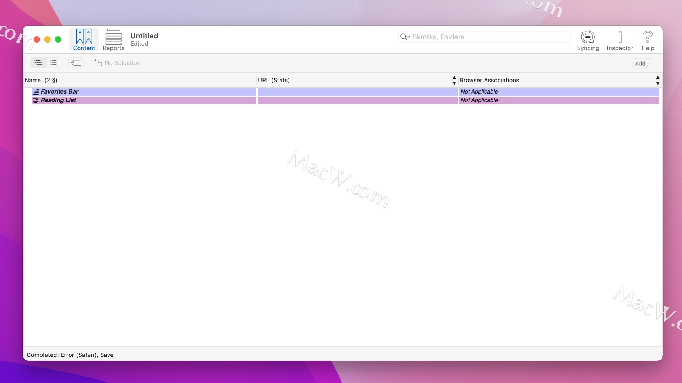Click the No Selection path label
Image resolution: width=682 pixels, height=383 pixels.
coord(123,63)
